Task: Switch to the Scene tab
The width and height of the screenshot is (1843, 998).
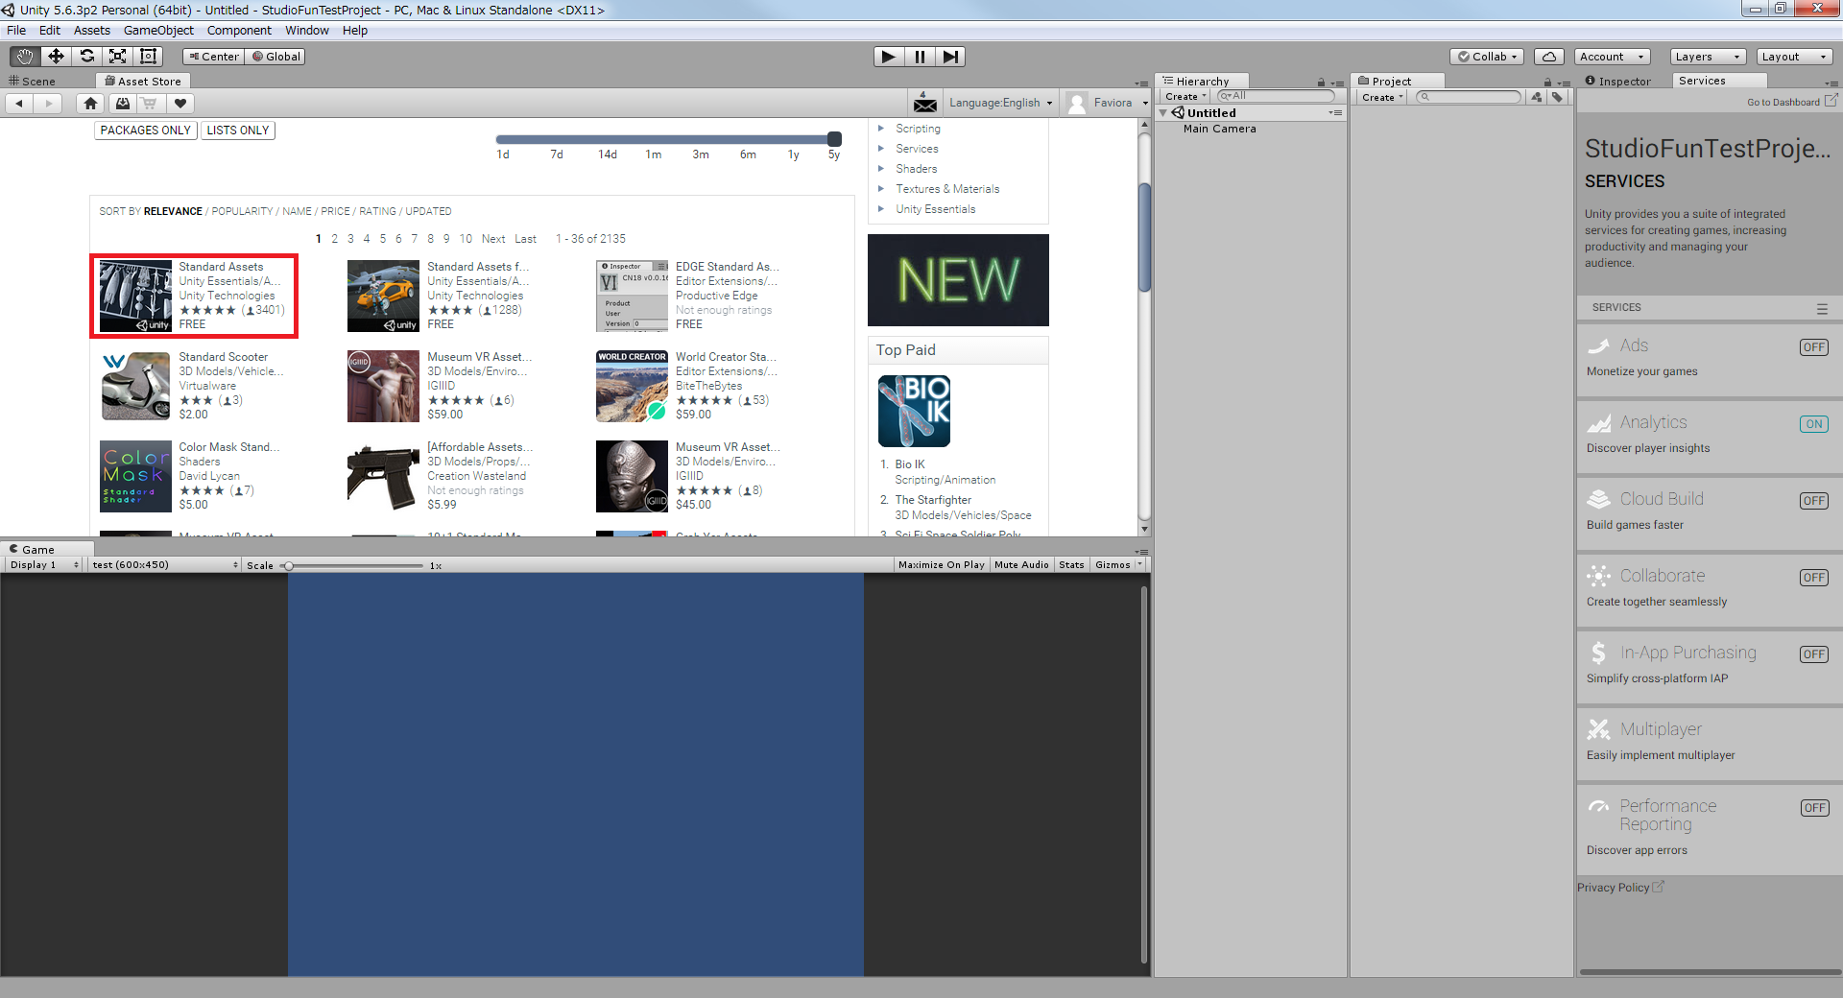Action: [x=32, y=82]
